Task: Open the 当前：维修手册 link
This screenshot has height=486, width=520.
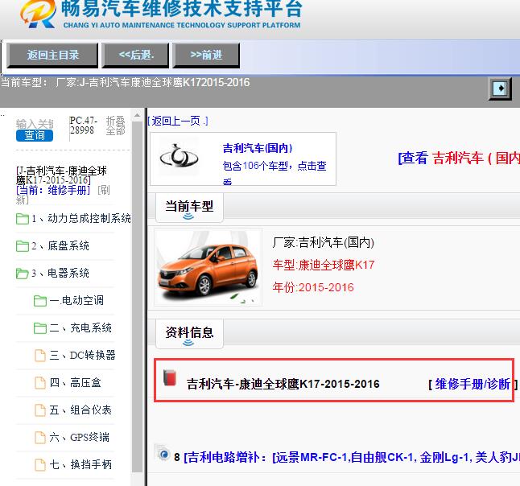Action: [x=53, y=190]
